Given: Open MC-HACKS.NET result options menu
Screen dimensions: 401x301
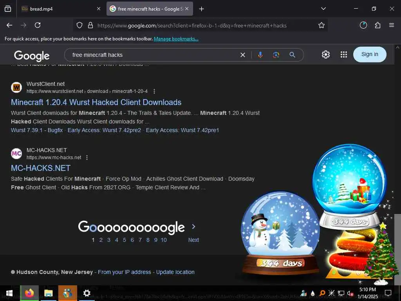Looking at the screenshot, I should tap(87, 158).
